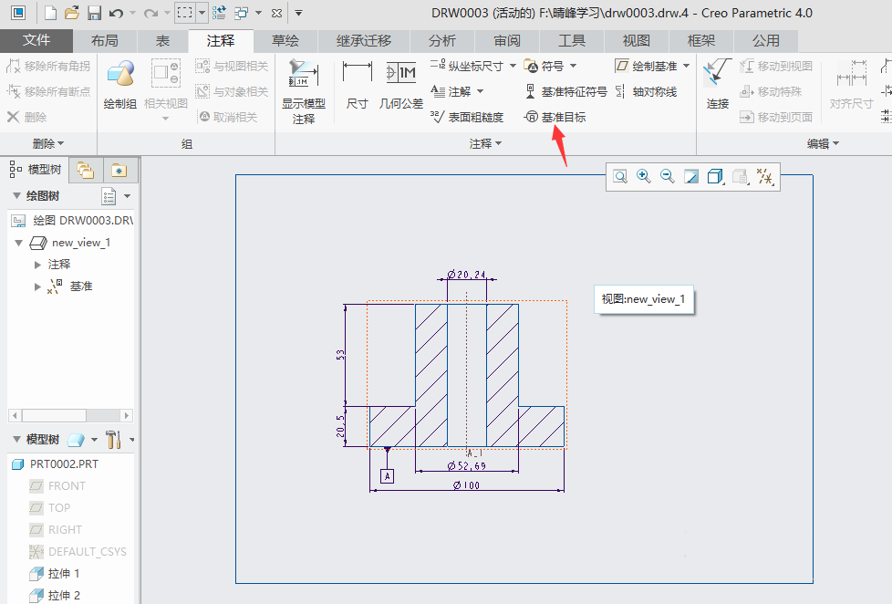This screenshot has height=604, width=892.
Task: Click the 尺寸 dimension tool
Action: [x=358, y=84]
